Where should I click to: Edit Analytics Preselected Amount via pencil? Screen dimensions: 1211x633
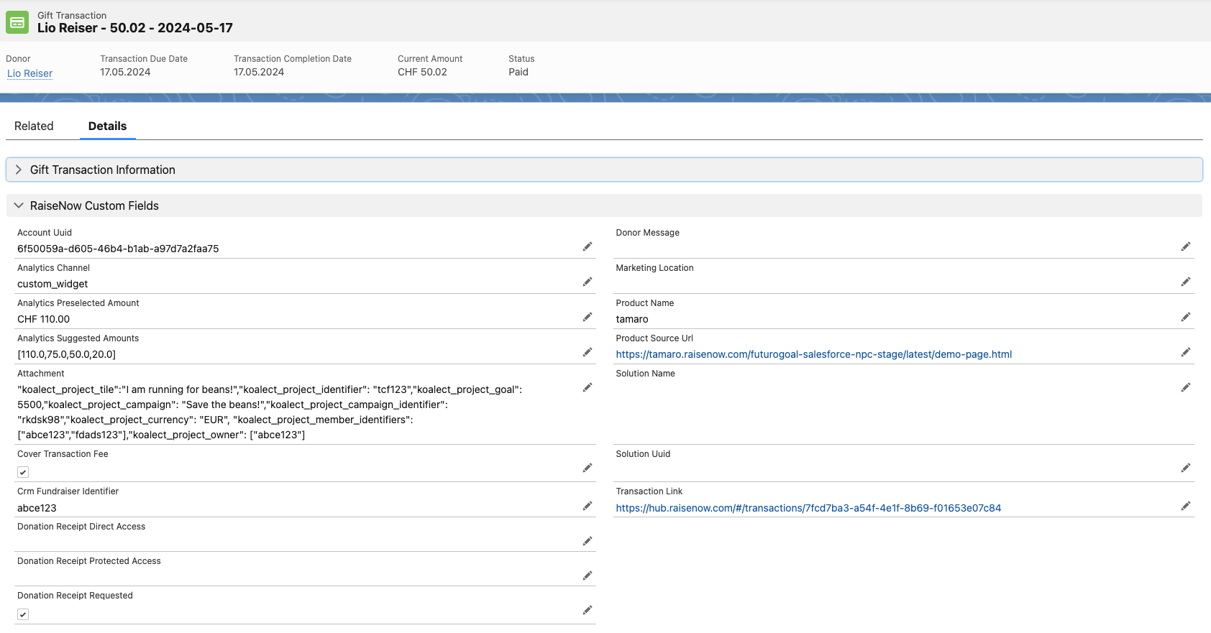(588, 317)
